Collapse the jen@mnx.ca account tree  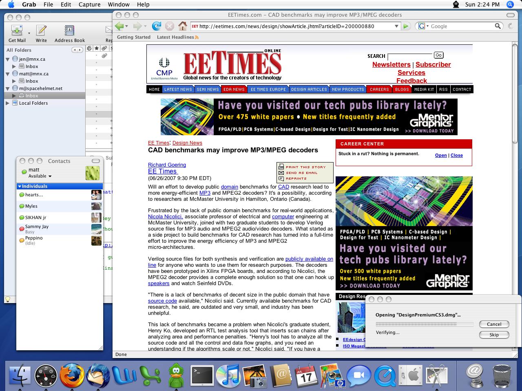tap(7, 59)
